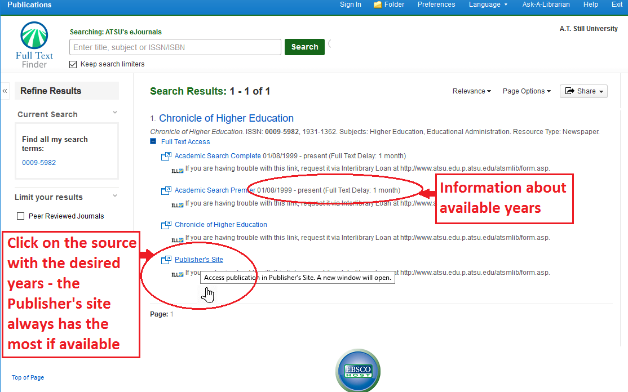Screen dimensions: 628x392
Task: Collapse the Full Text Access section
Action: 153,141
